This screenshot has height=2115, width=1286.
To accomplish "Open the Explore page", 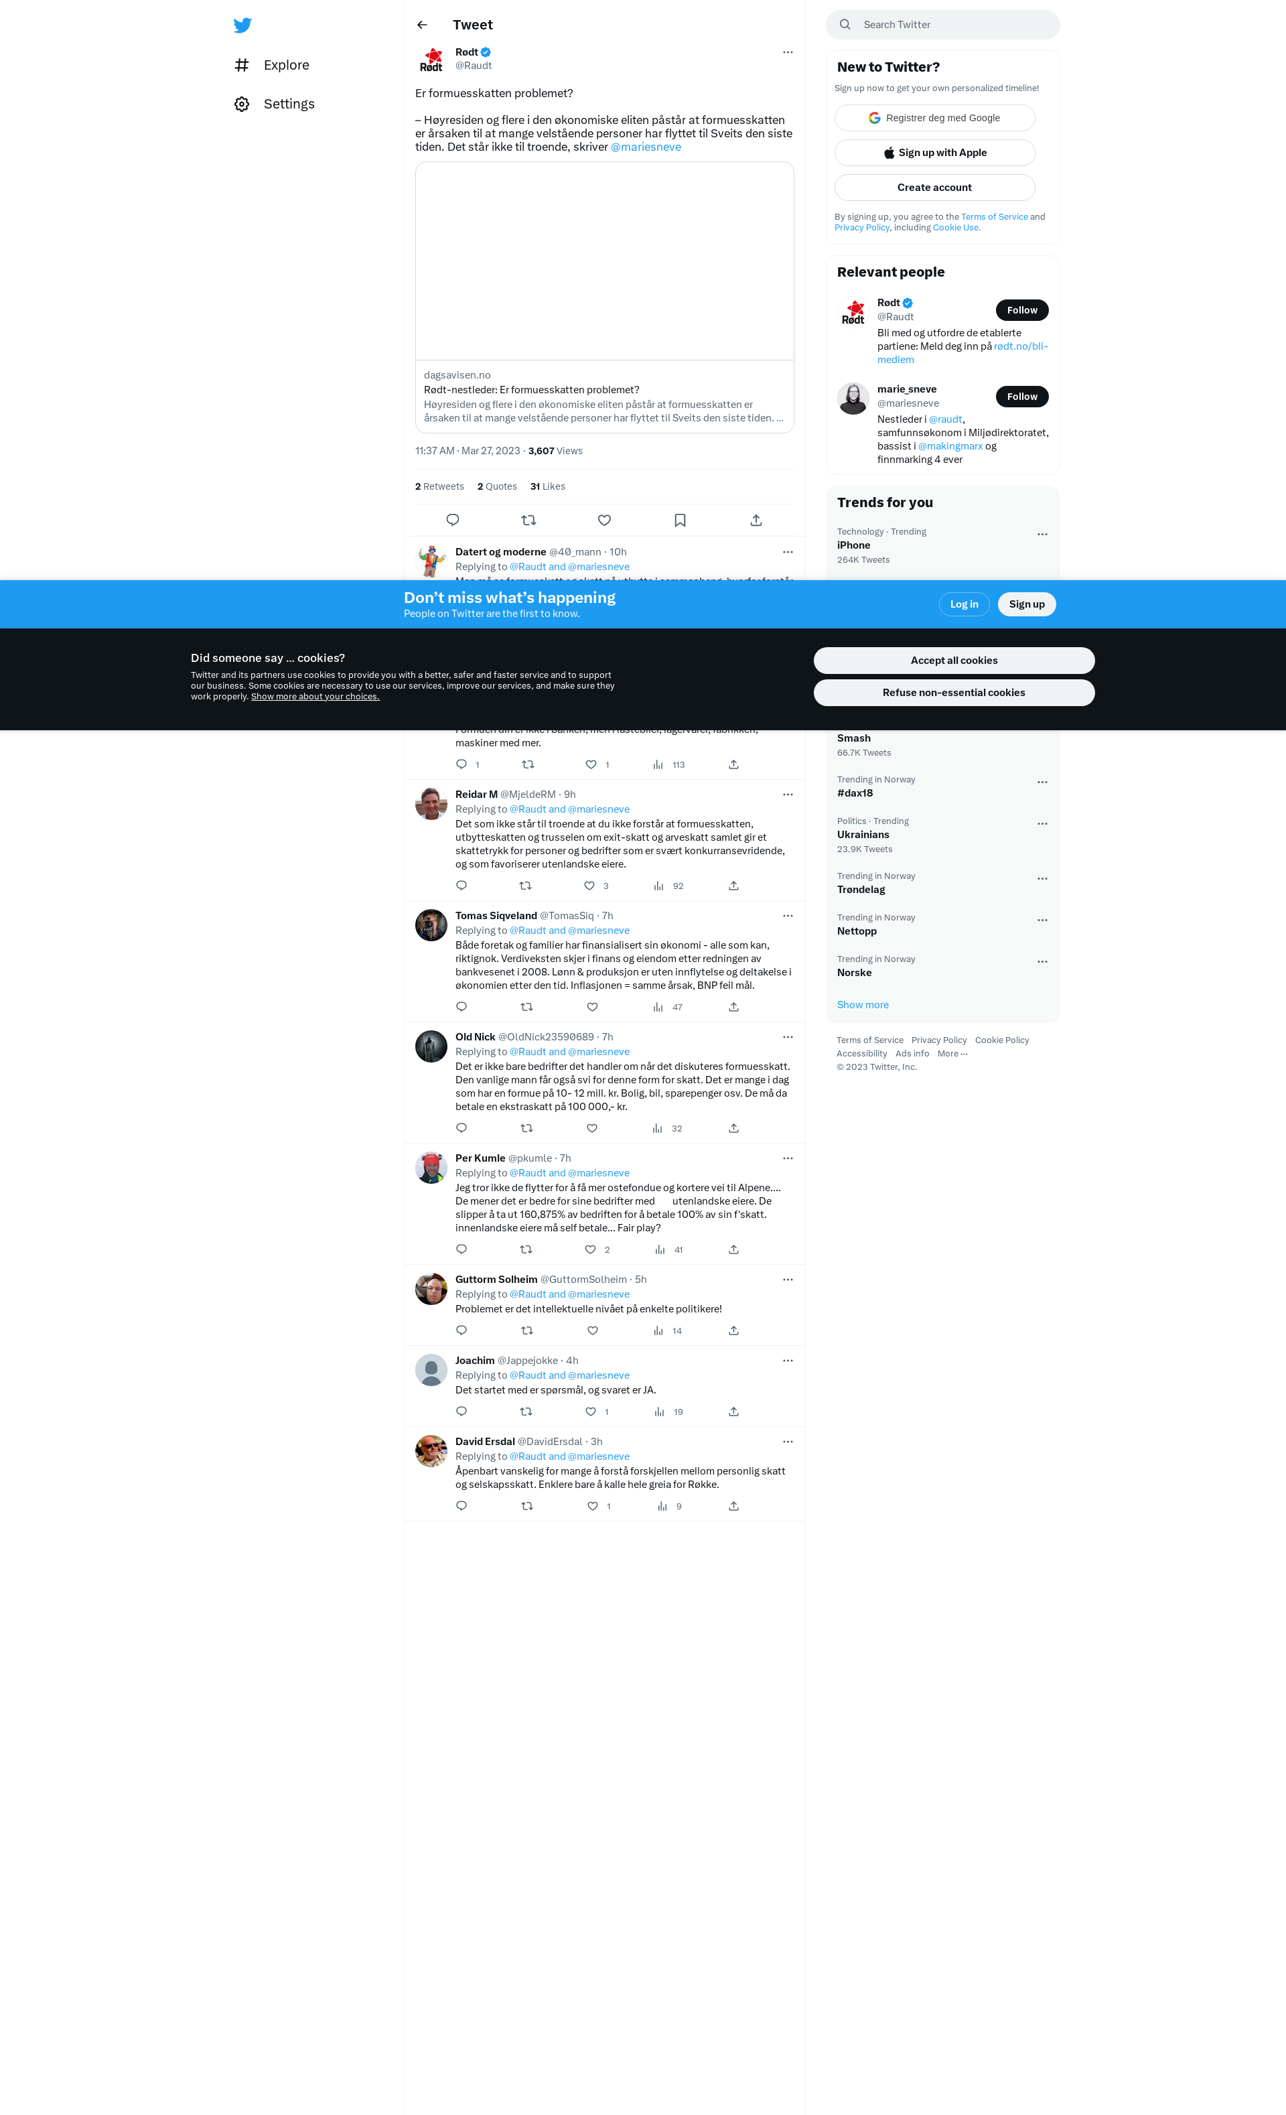I will coord(272,65).
